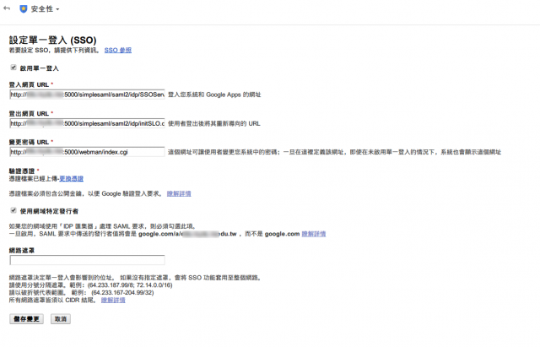The height and width of the screenshot is (347, 540).
Task: Click the 驗證憑證 label
Action: pos(22,171)
